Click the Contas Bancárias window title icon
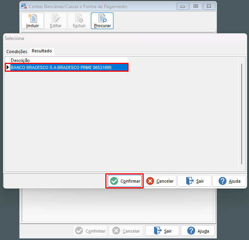 click(24, 6)
